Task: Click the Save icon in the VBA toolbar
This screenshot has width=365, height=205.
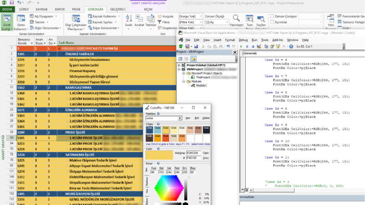Action: point(196,46)
